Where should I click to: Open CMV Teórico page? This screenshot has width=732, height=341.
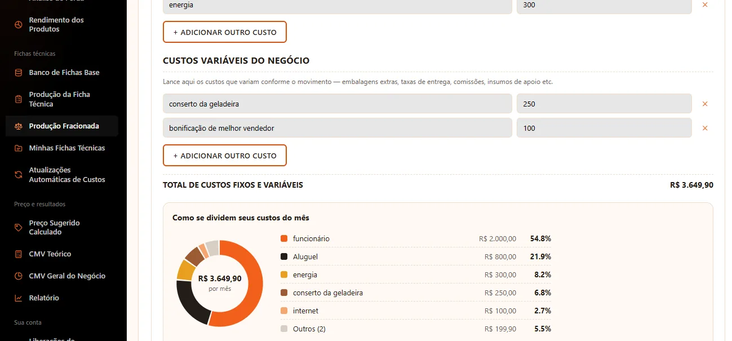[x=62, y=254]
